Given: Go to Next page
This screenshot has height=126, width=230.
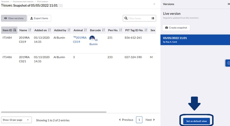Looking at the screenshot, I should [x=150, y=120].
